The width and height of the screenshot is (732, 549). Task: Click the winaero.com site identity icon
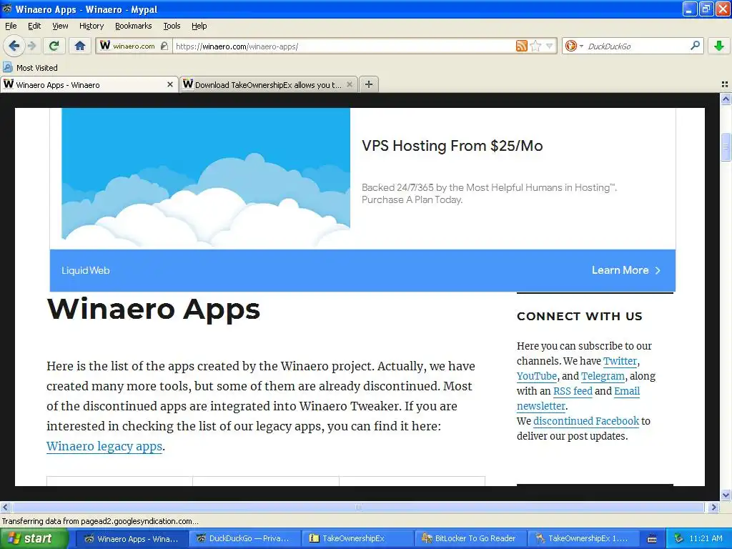(x=134, y=46)
